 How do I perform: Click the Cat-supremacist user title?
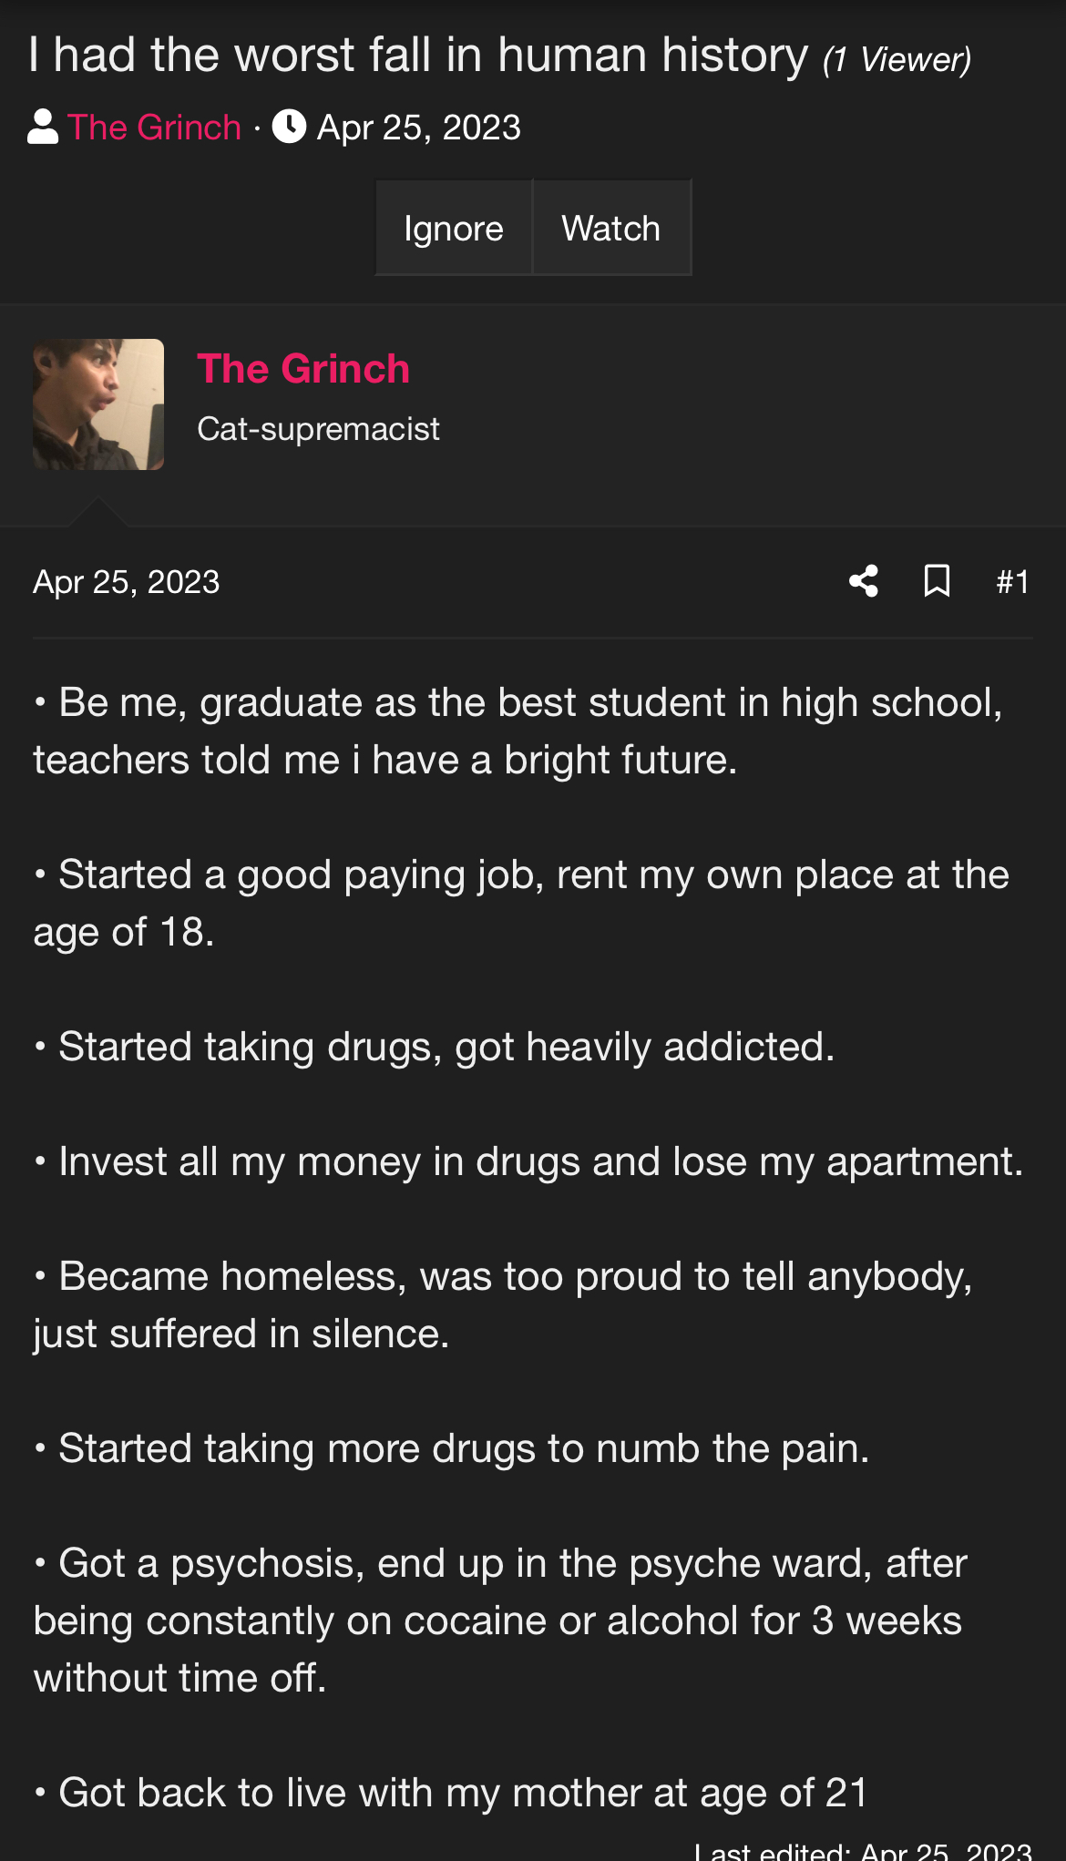pyautogui.click(x=318, y=429)
